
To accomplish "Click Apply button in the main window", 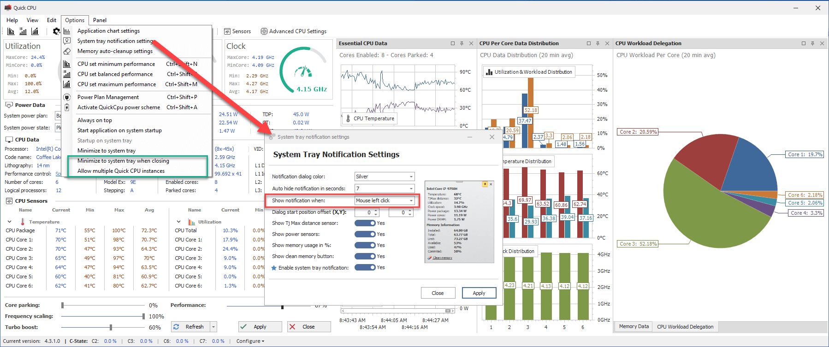I will point(260,327).
